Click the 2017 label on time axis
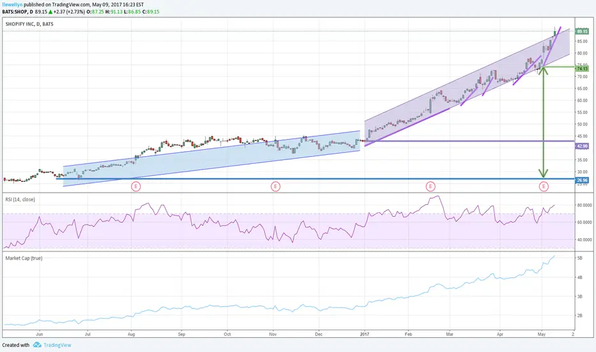Image resolution: width=596 pixels, height=352 pixels. pyautogui.click(x=365, y=334)
